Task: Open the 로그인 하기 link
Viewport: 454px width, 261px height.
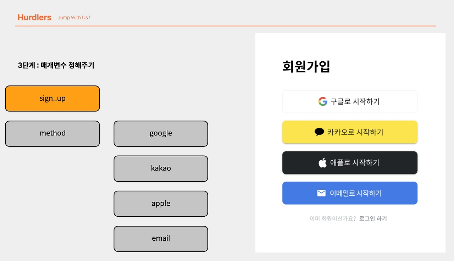Action: 373,218
